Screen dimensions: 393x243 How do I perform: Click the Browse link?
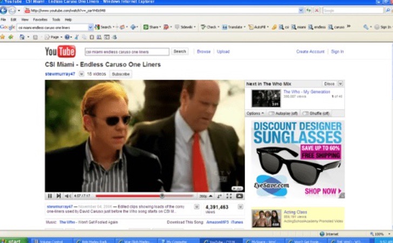pyautogui.click(x=204, y=51)
